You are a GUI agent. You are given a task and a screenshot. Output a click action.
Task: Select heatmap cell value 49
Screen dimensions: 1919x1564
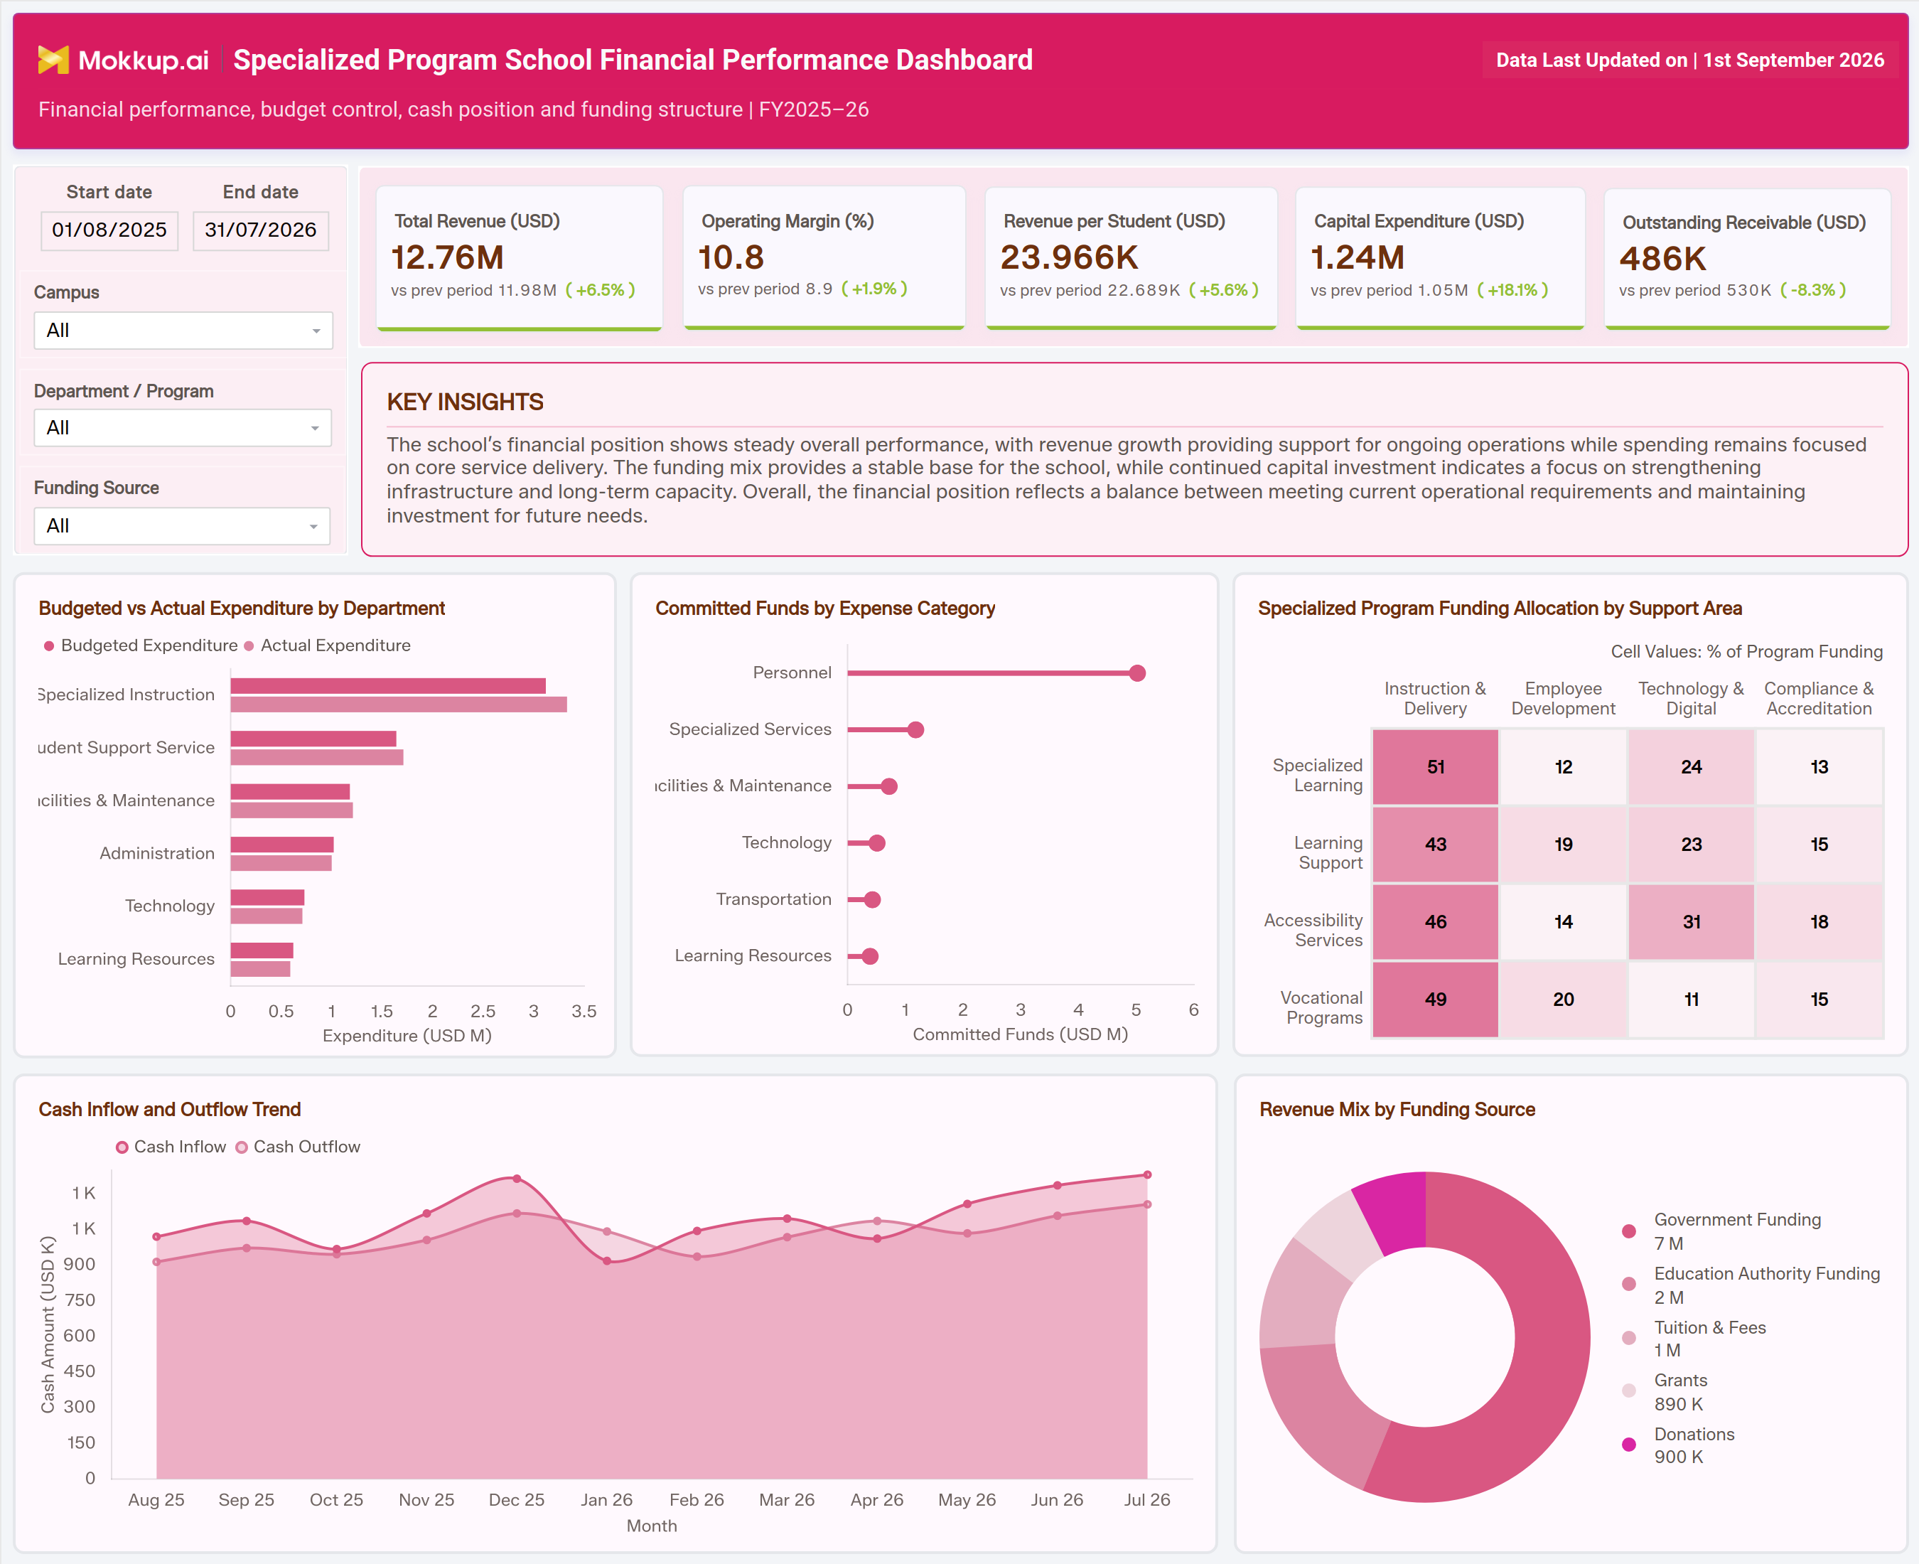pyautogui.click(x=1436, y=999)
